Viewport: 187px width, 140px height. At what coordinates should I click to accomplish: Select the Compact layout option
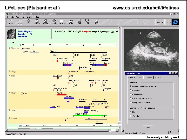[131, 90]
